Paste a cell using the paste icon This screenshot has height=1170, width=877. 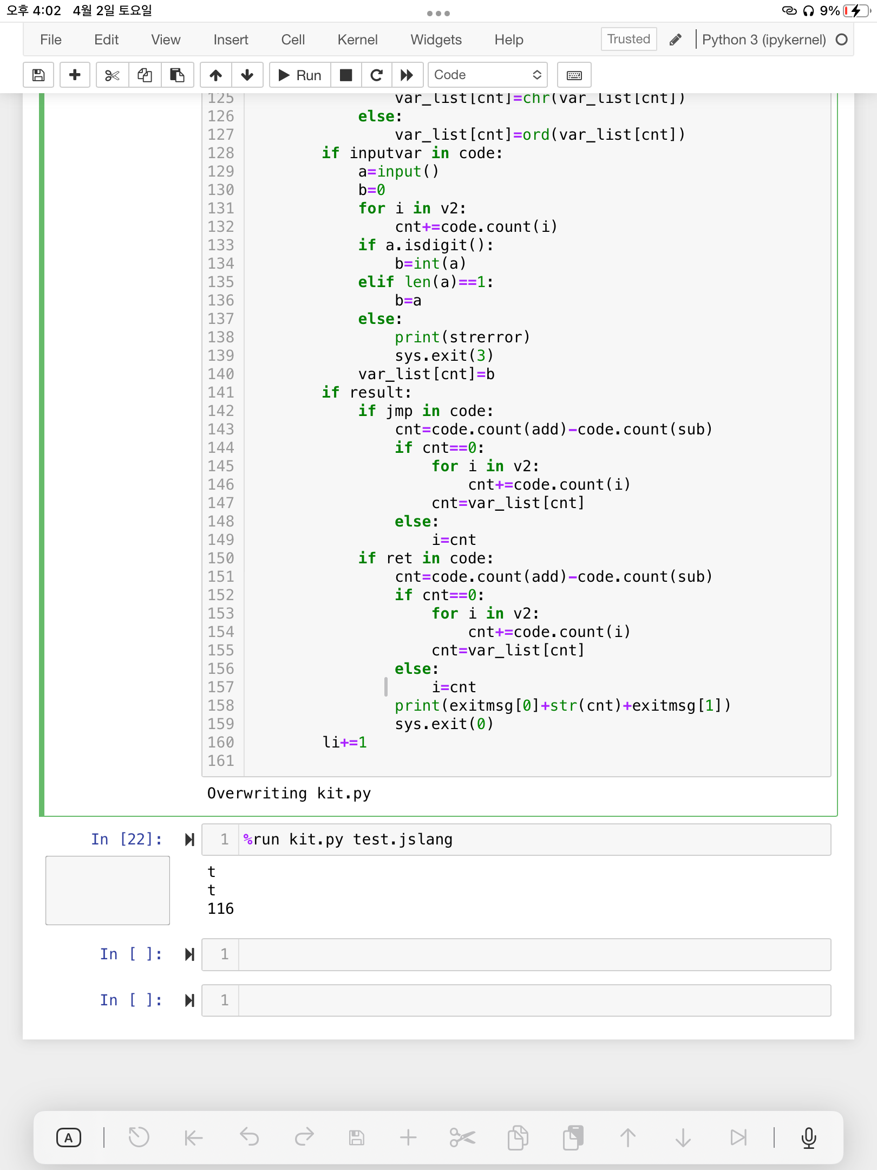177,75
